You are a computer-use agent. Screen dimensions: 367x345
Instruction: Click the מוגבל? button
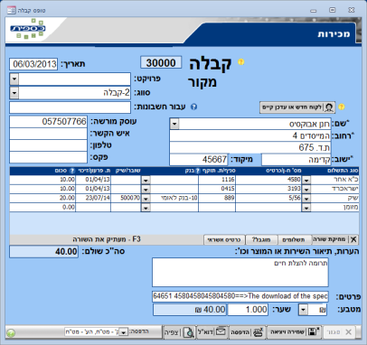(261, 240)
